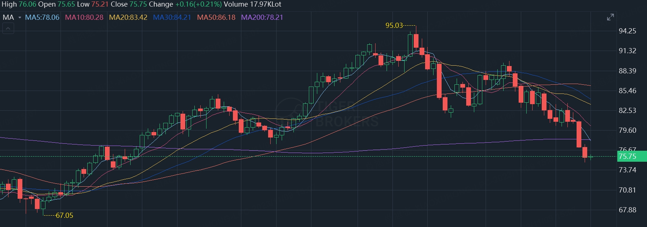Click the 70.81 price axis label
The width and height of the screenshot is (647, 227).
click(627, 190)
